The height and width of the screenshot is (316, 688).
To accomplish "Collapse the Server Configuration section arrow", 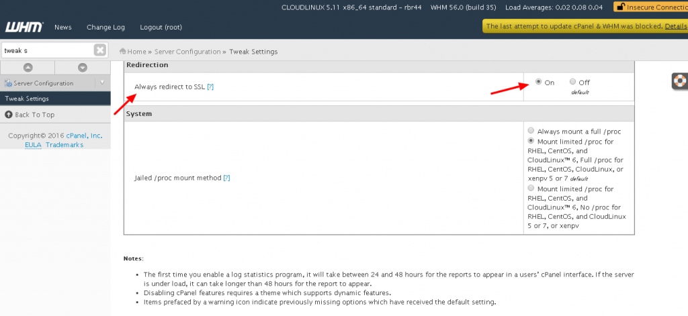I will pos(102,83).
